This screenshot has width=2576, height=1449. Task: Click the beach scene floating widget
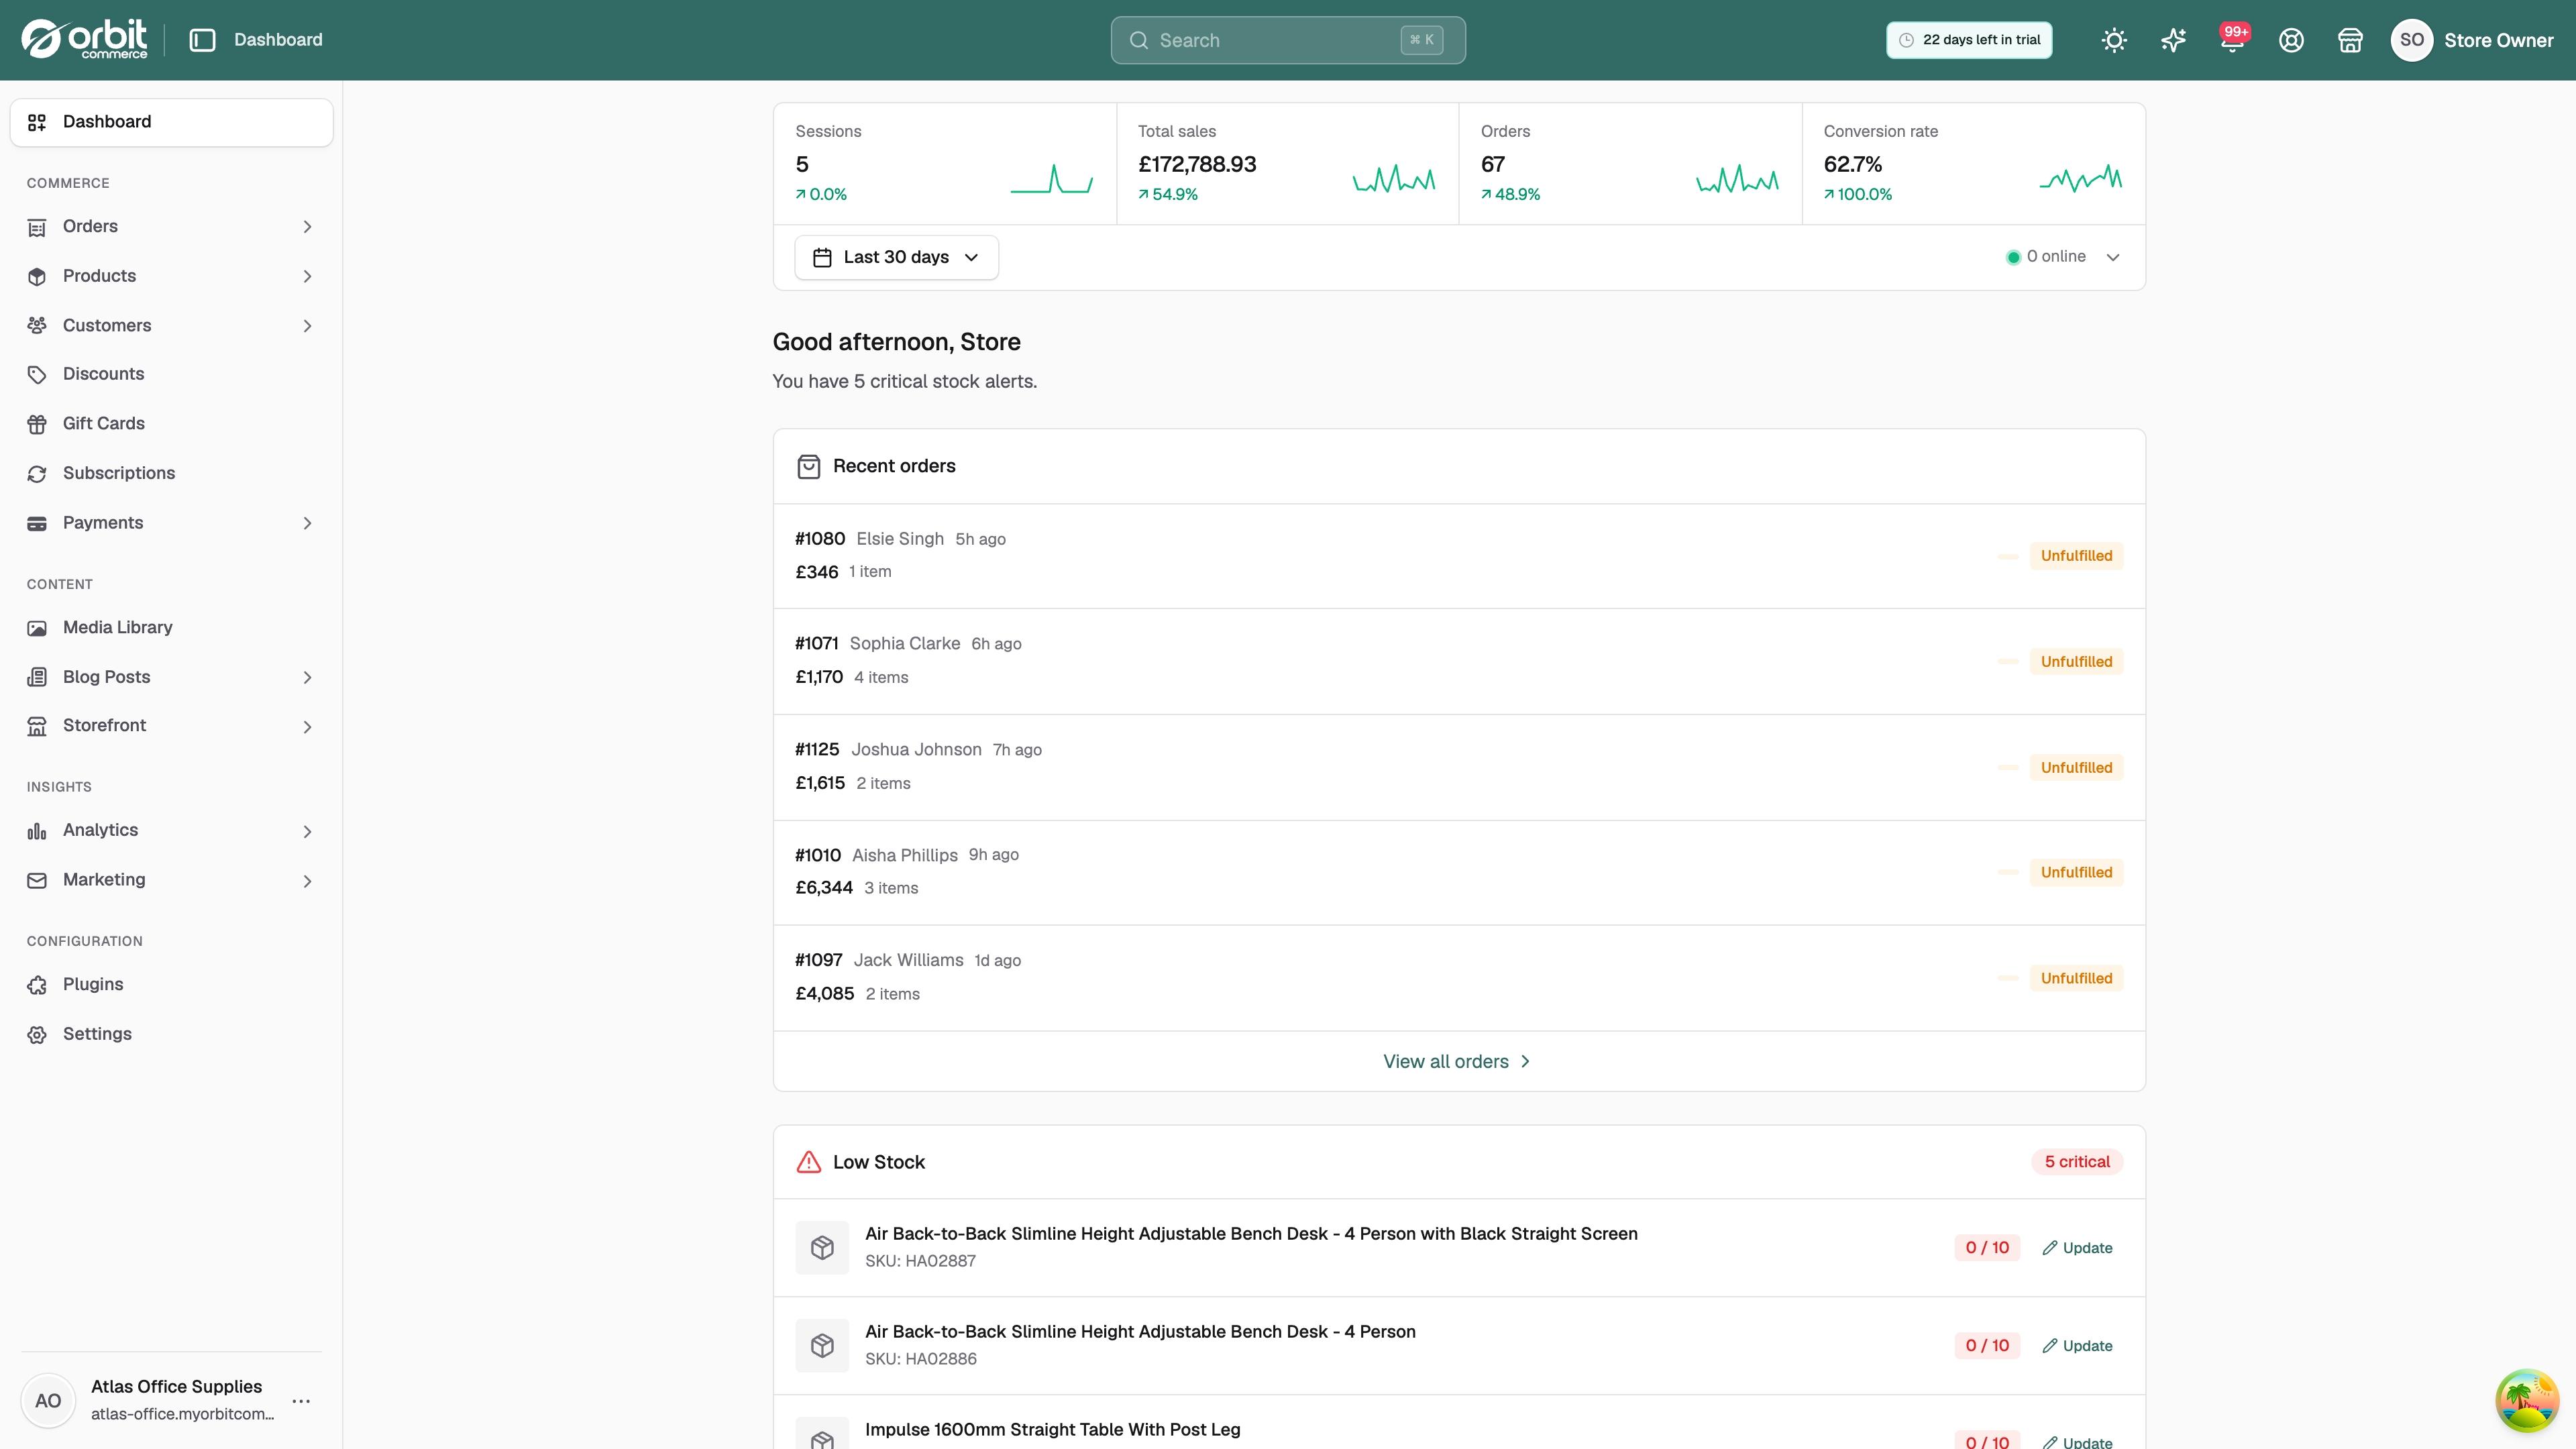coord(2527,1400)
